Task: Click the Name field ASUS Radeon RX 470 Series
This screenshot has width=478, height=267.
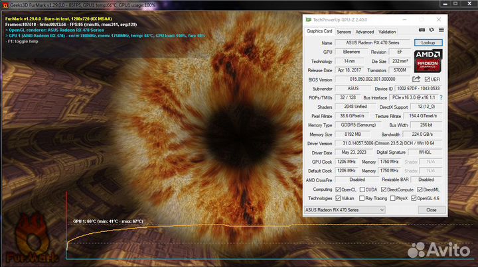Action: point(372,42)
